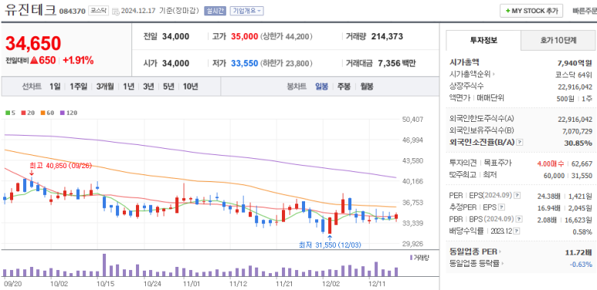
Task: Click the 시가총액 value 7,940억원
Action: (575, 62)
